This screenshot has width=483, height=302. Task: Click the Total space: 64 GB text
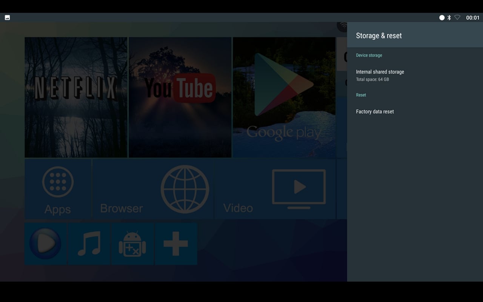[372, 80]
